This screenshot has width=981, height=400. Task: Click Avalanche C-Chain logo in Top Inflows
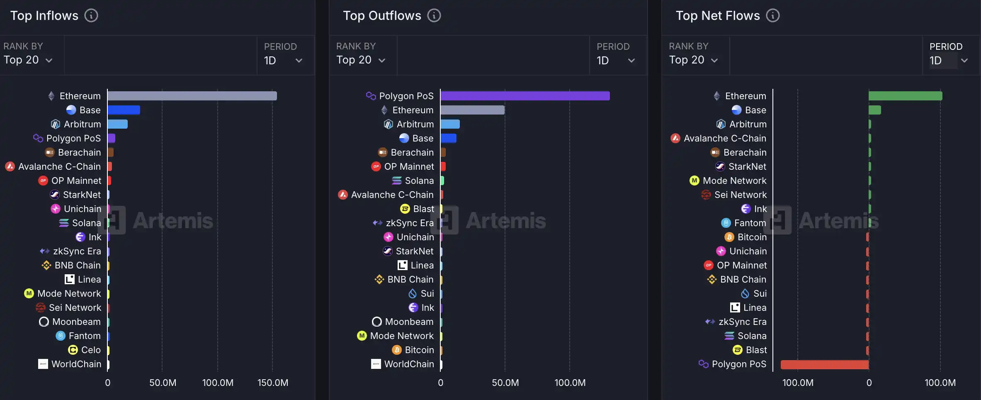click(x=10, y=166)
